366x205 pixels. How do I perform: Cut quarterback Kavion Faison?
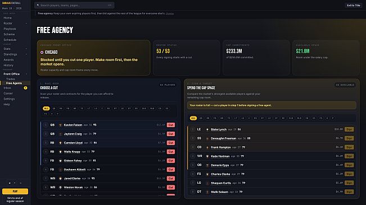click(171, 125)
